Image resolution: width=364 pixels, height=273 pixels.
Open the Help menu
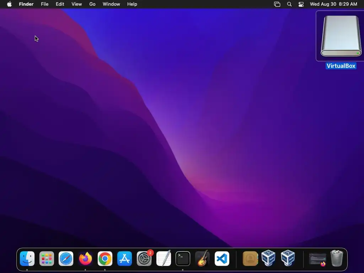pos(132,4)
